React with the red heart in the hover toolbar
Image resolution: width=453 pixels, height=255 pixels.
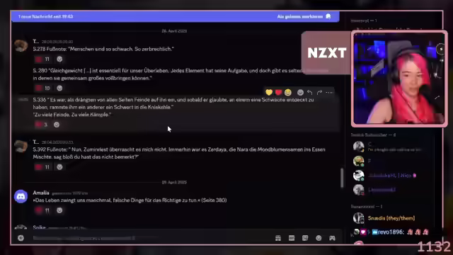(x=278, y=93)
